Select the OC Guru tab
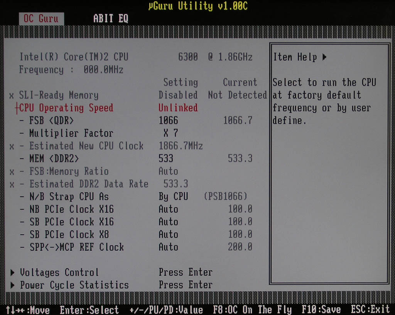The width and height of the screenshot is (395, 315). (41, 19)
